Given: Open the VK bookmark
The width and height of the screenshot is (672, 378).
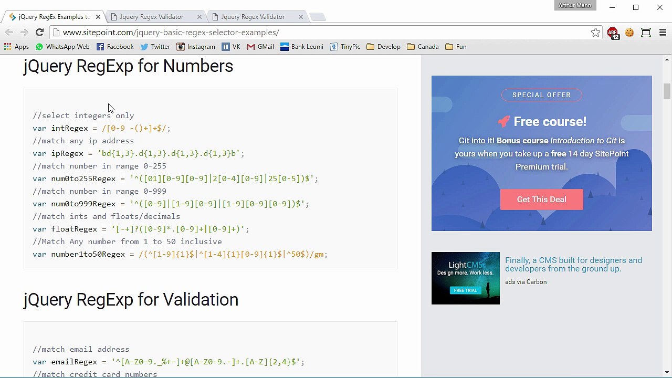Looking at the screenshot, I should 231,47.
